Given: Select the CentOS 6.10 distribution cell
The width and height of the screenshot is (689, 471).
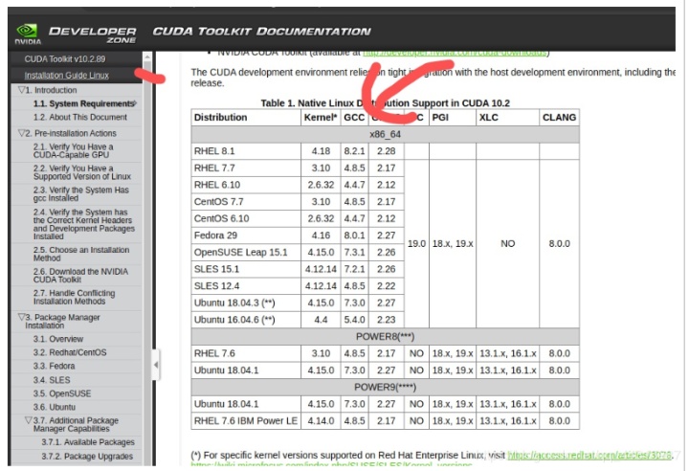Looking at the screenshot, I should click(246, 218).
